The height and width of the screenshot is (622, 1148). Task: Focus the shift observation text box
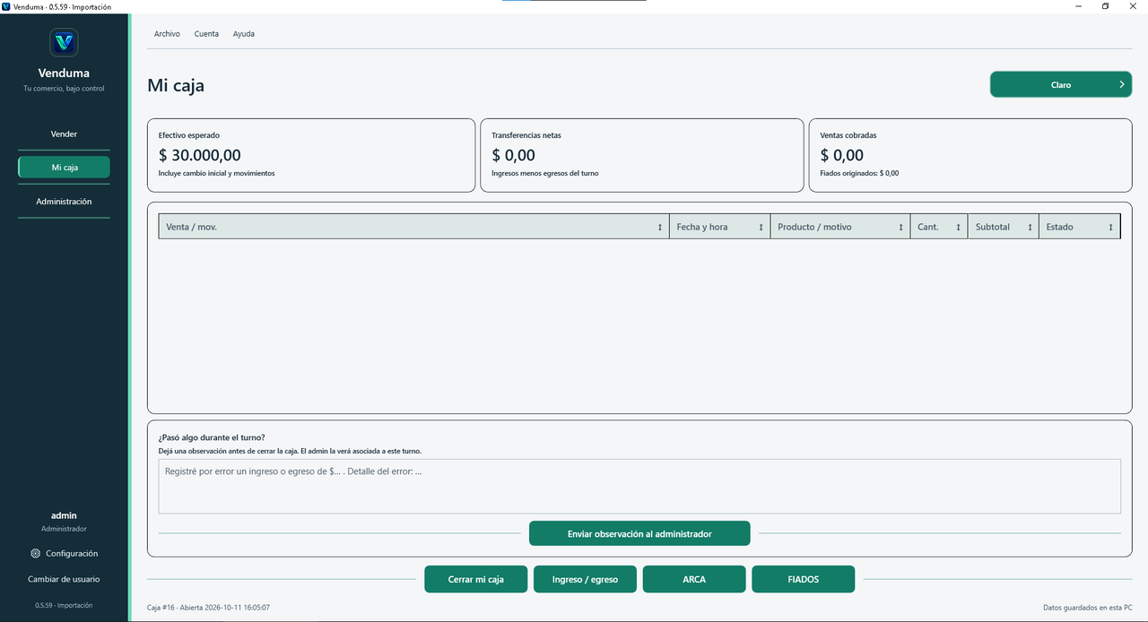(x=639, y=487)
